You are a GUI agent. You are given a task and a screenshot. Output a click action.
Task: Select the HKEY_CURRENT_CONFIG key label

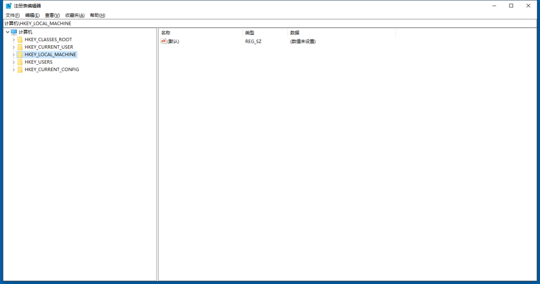(52, 70)
